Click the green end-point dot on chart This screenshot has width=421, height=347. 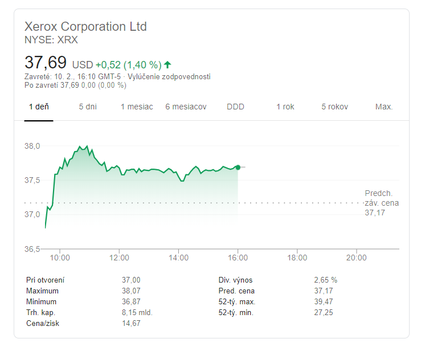(238, 168)
